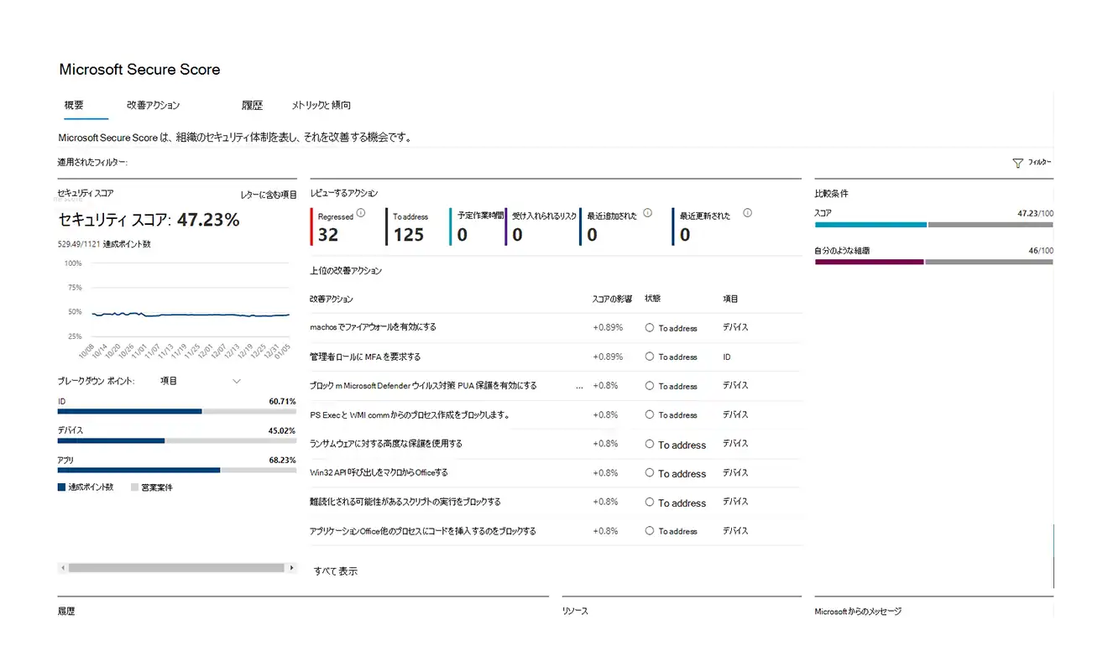Click the ID breakdown progress bar

pos(176,411)
